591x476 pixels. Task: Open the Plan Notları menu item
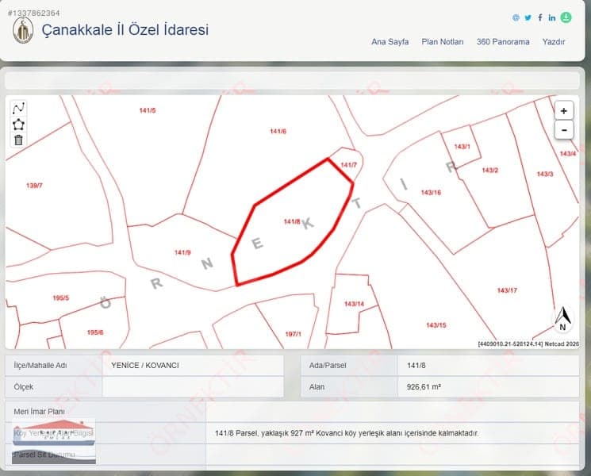click(443, 42)
